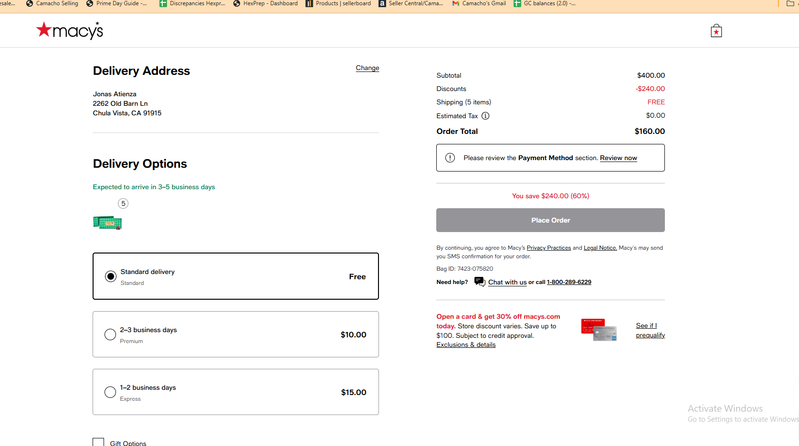Screen dimensions: 799x446
Task: Click the Macy's star logo
Action: [x=70, y=30]
